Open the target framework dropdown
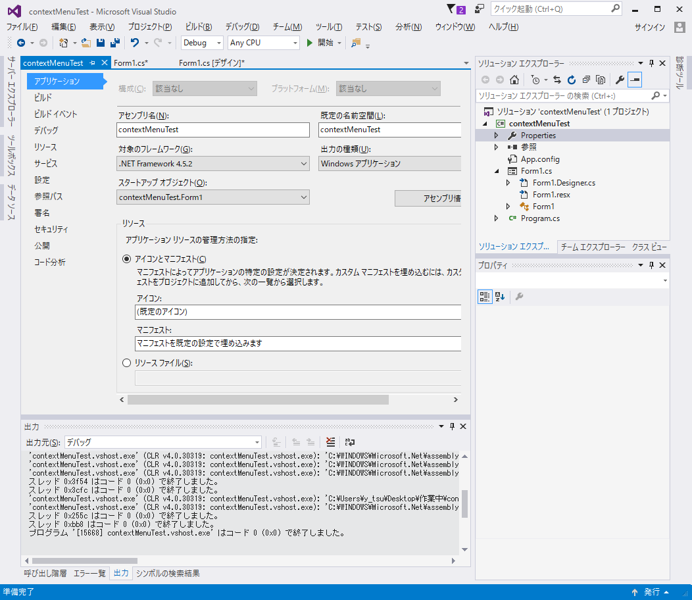692x600 pixels. click(x=213, y=164)
